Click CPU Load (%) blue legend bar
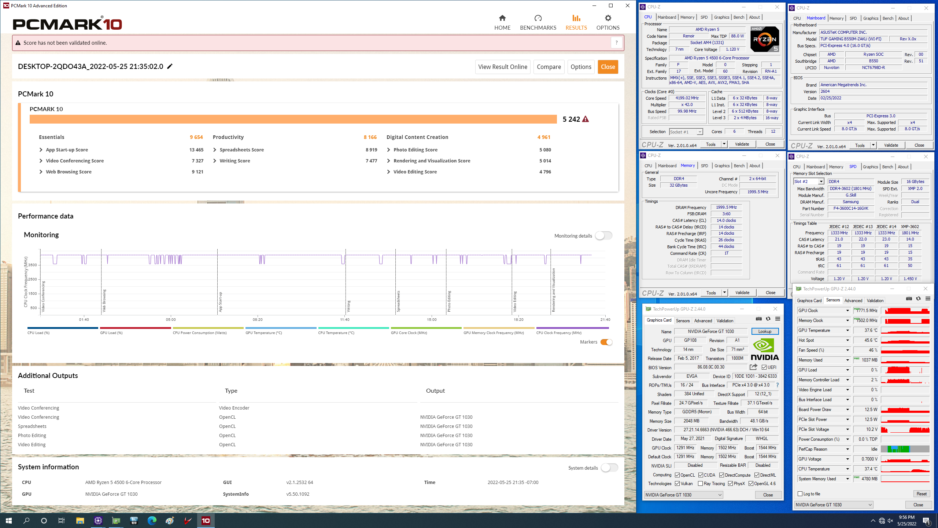The width and height of the screenshot is (938, 528). [63, 328]
